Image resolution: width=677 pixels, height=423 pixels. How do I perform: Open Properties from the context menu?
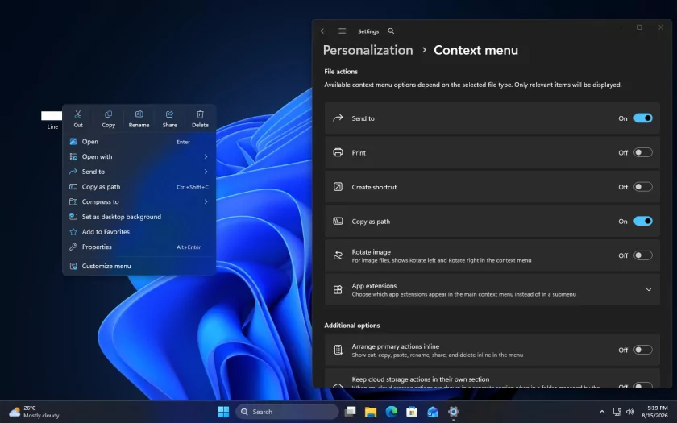(x=139, y=247)
